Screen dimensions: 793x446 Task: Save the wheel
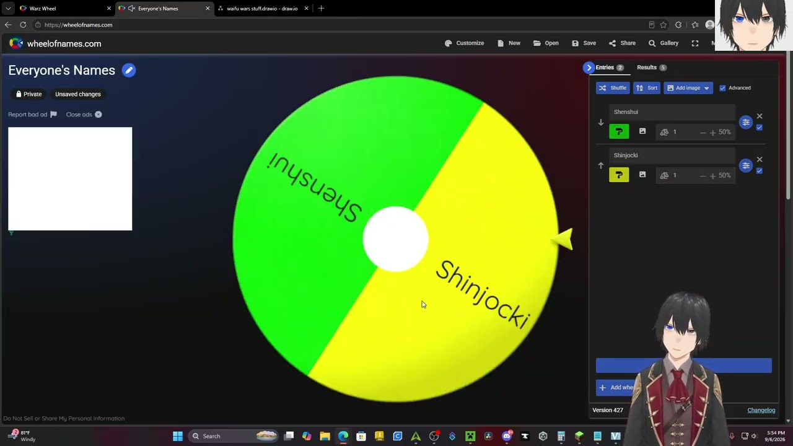584,43
